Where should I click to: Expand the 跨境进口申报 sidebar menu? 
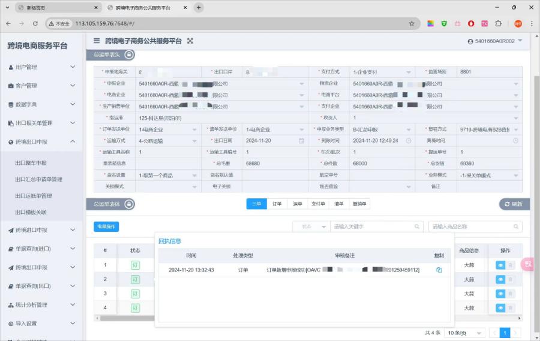pos(41,230)
